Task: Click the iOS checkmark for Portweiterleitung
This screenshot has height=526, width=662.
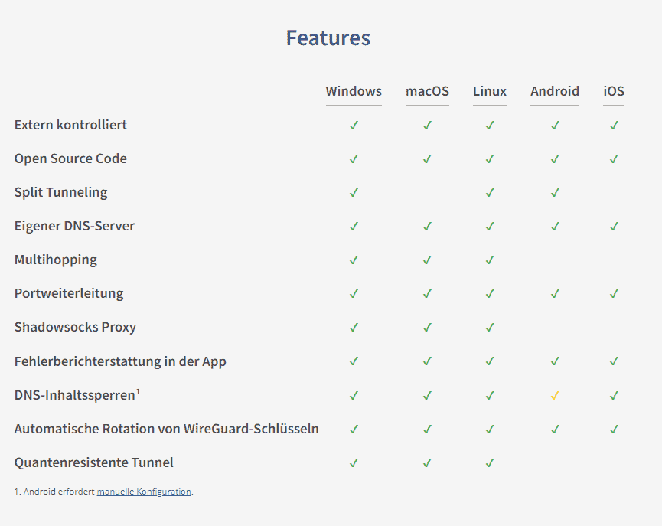Action: pos(614,294)
